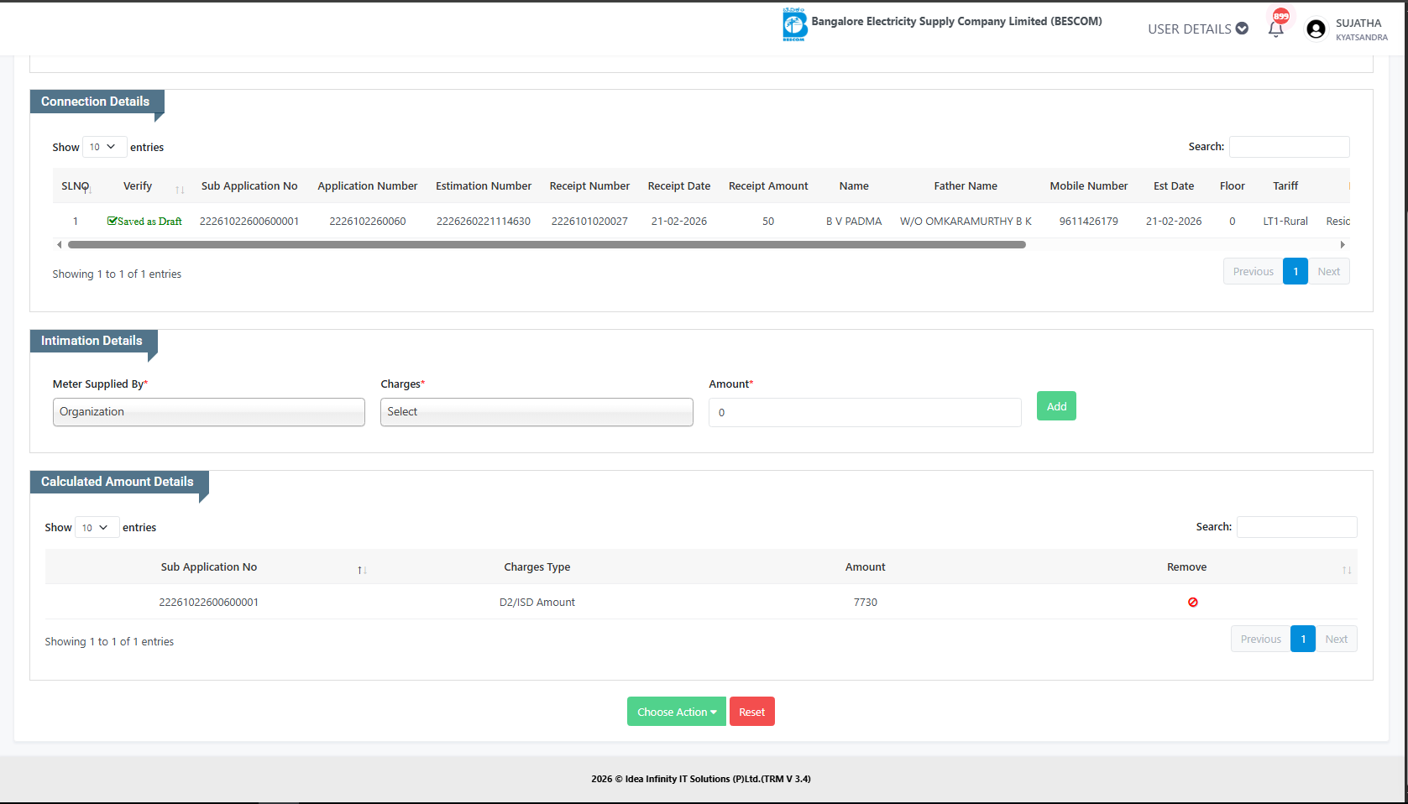The height and width of the screenshot is (804, 1408).
Task: Focus the Amount input field
Action: 864,413
